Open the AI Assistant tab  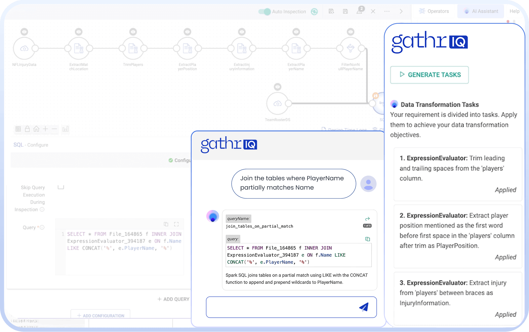coord(480,11)
